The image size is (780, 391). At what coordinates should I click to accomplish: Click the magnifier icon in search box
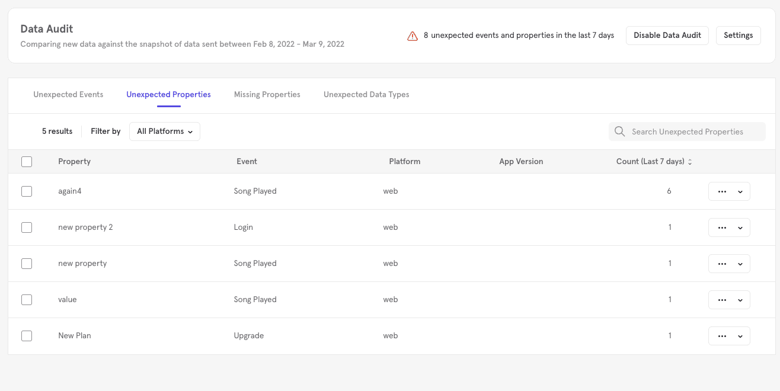pyautogui.click(x=619, y=132)
